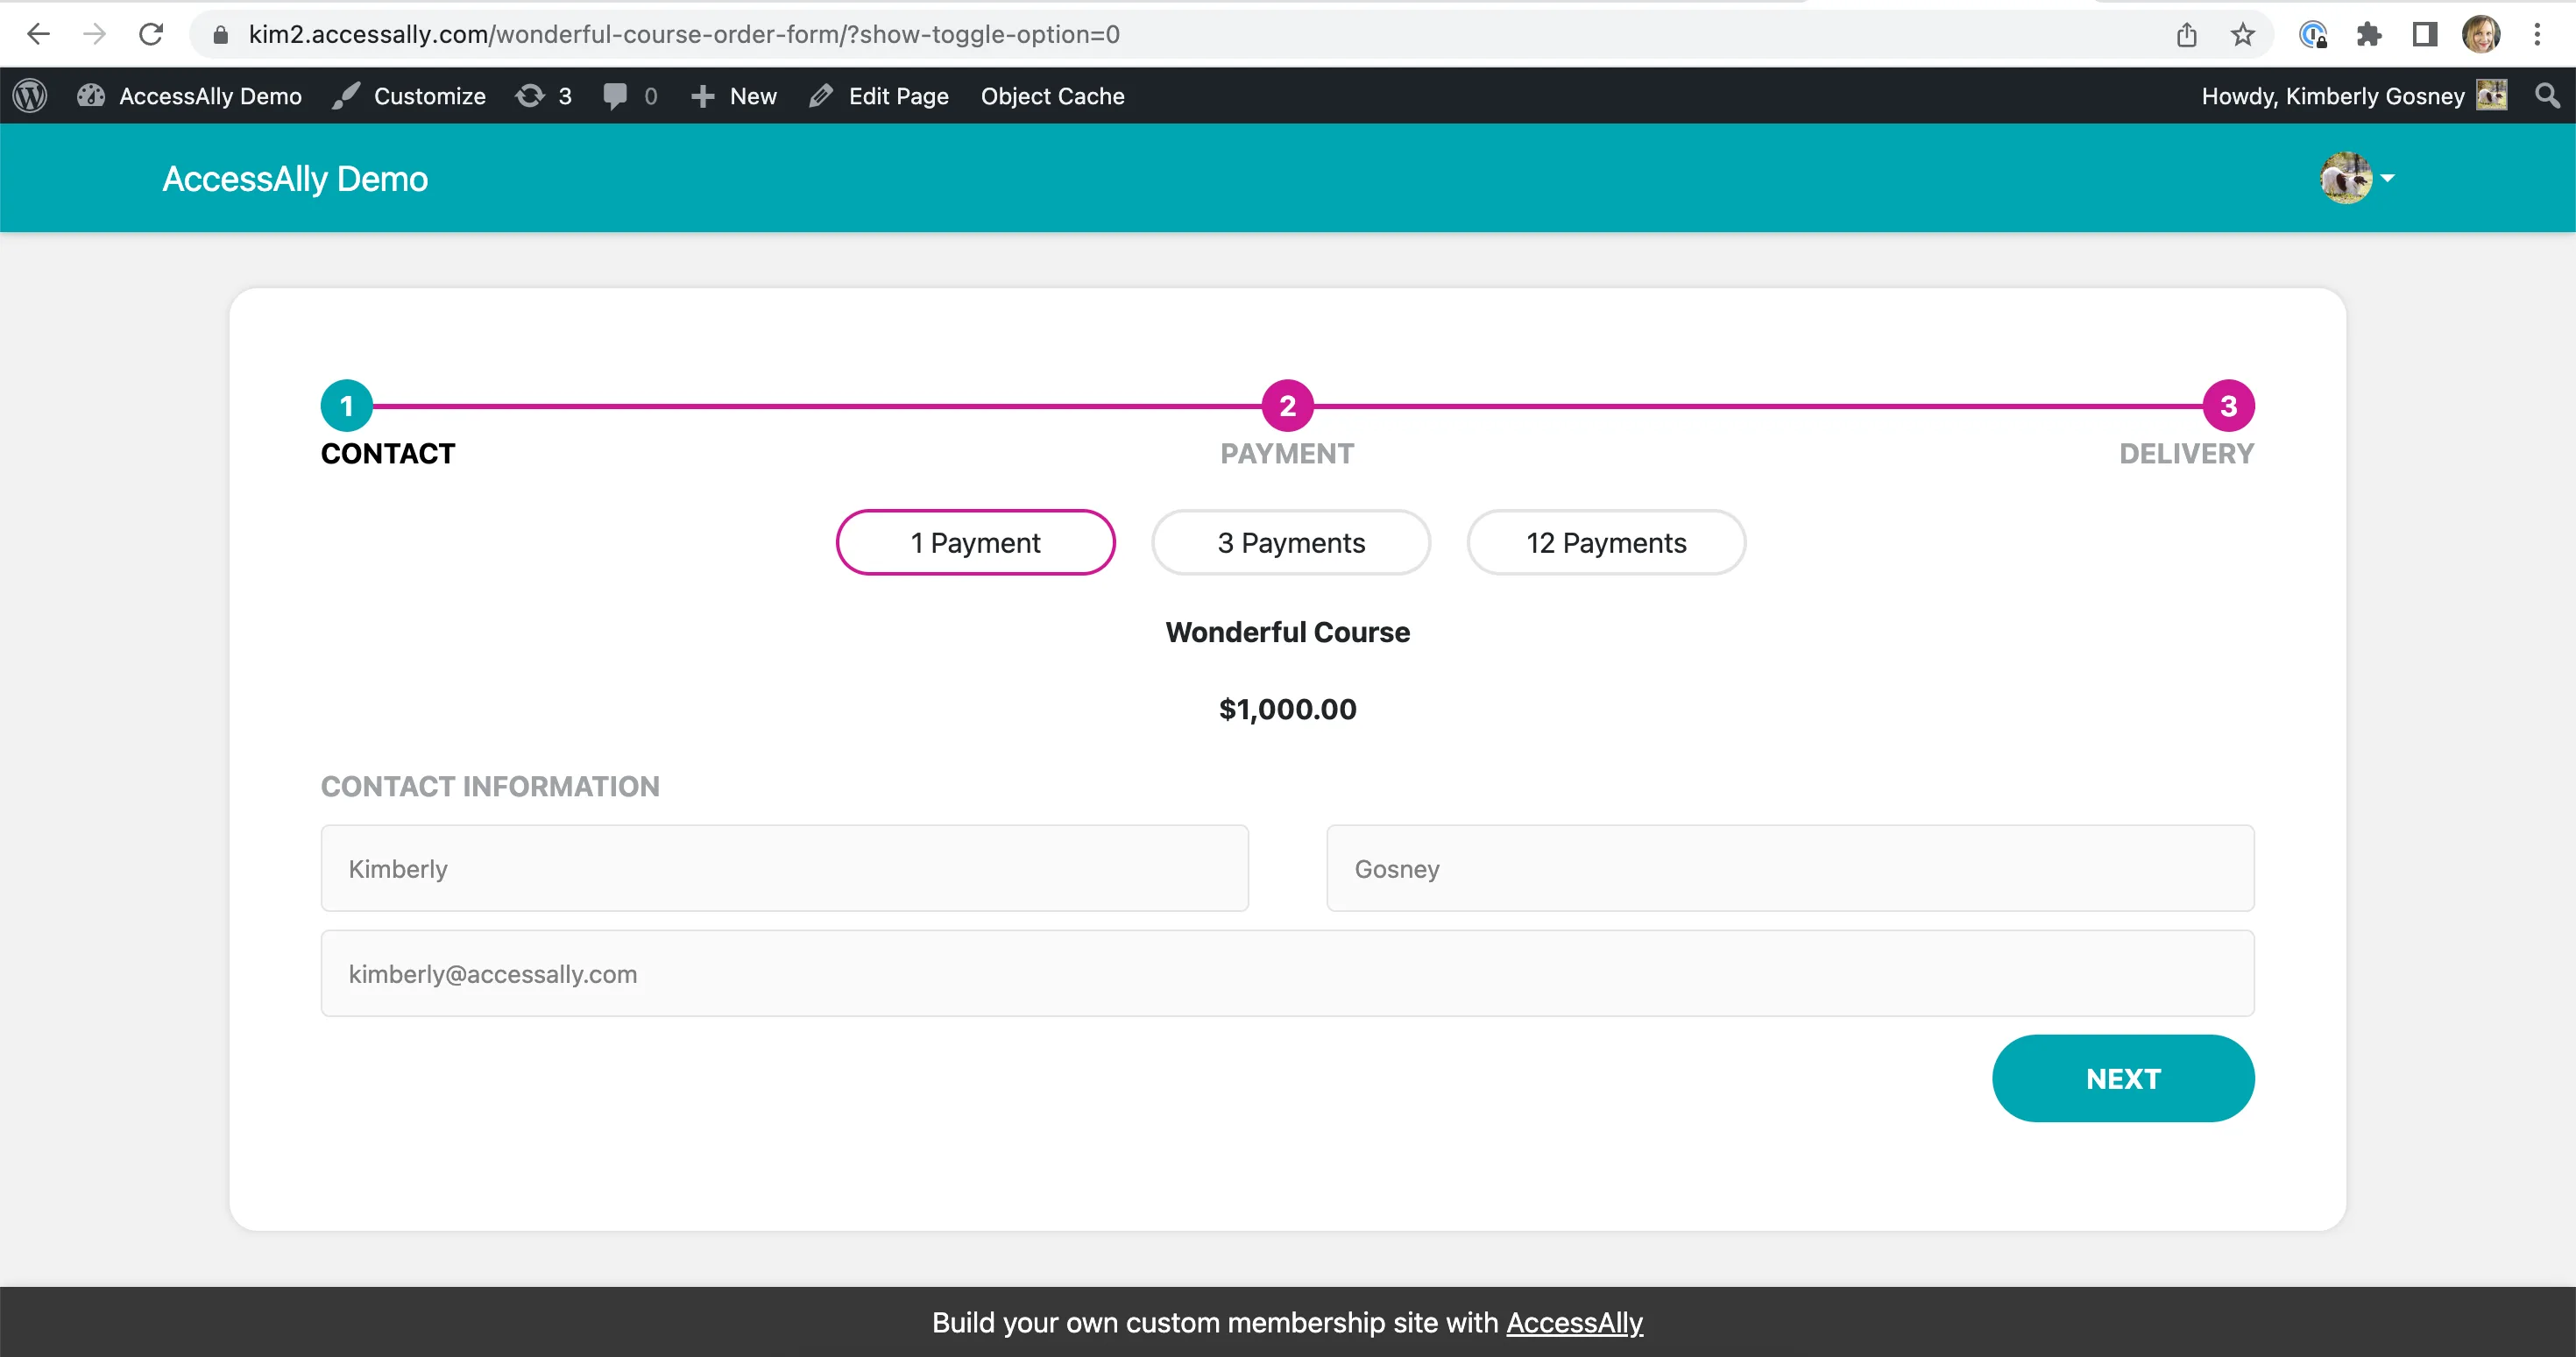Open the Chrome three-dot menu
The width and height of the screenshot is (2576, 1357).
[2538, 34]
